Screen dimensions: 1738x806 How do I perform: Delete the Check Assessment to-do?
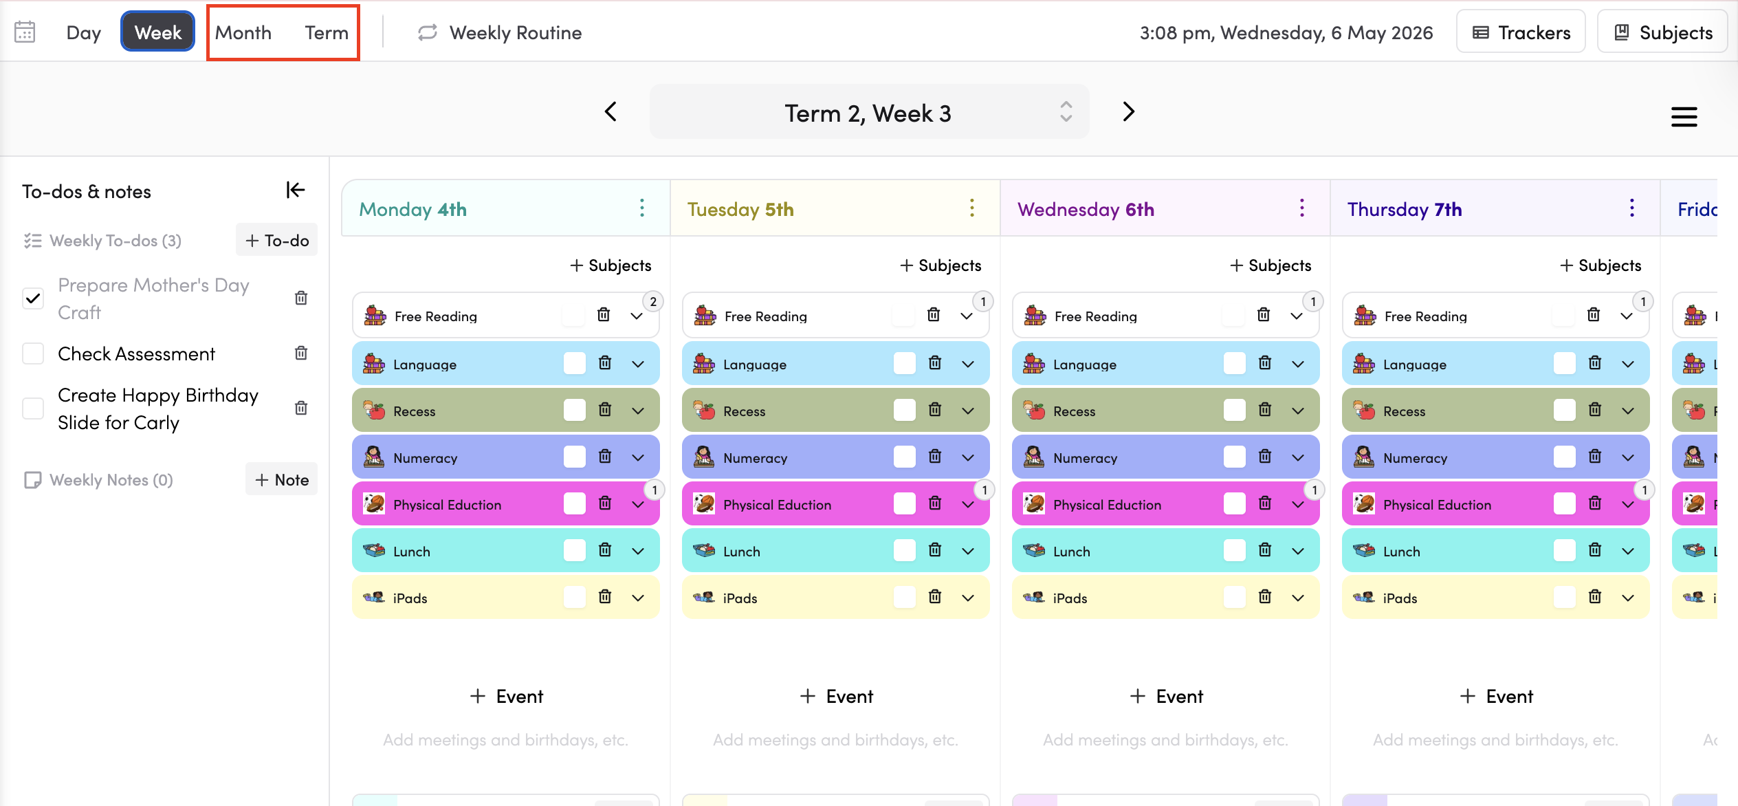point(301,353)
